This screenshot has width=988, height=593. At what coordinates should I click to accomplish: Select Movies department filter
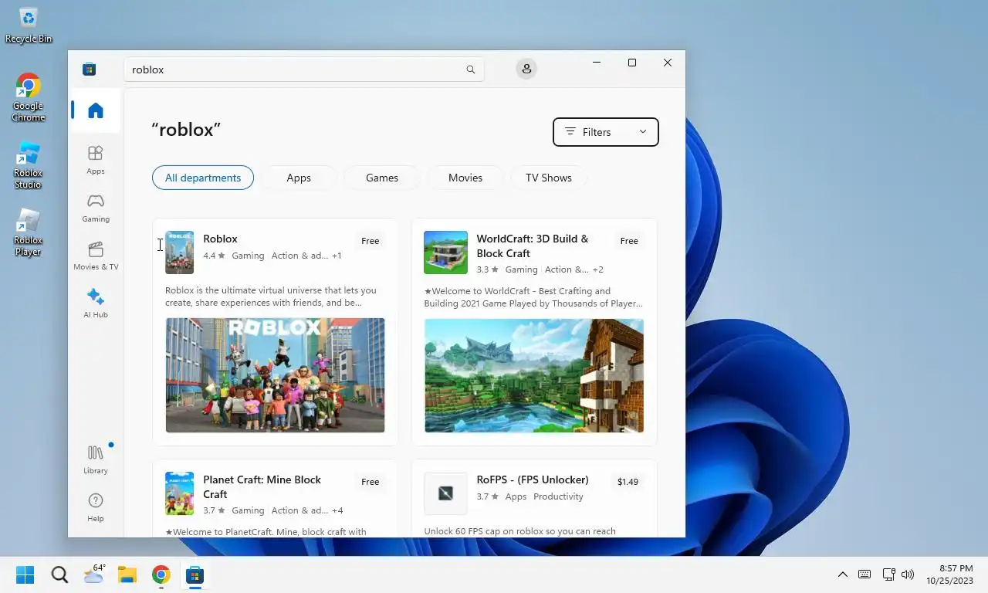[465, 178]
